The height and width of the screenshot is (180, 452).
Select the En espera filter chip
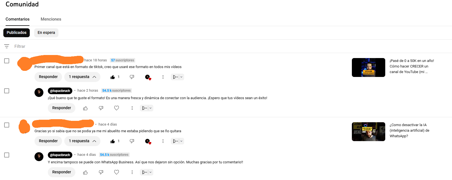46,32
